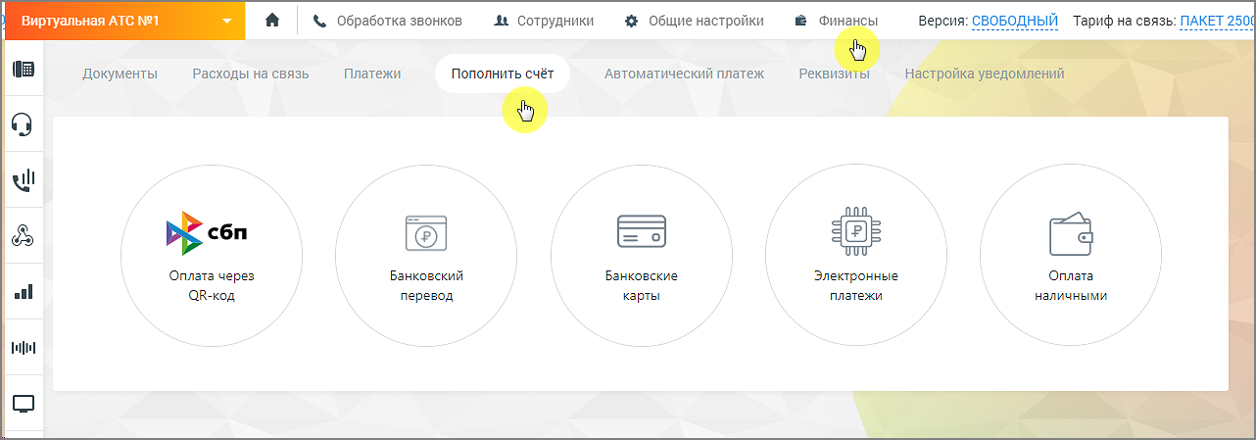This screenshot has height=440, width=1256.
Task: Open the Сотрудники menu
Action: click(545, 21)
